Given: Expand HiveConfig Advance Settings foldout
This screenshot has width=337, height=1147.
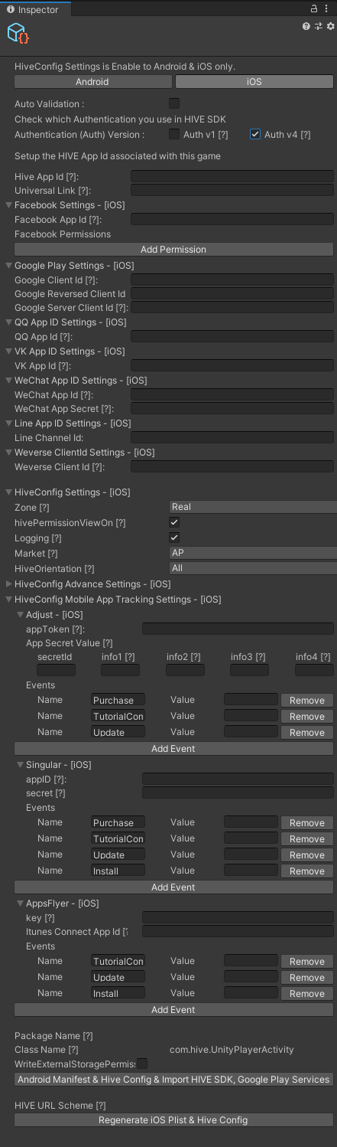Looking at the screenshot, I should tap(88, 583).
